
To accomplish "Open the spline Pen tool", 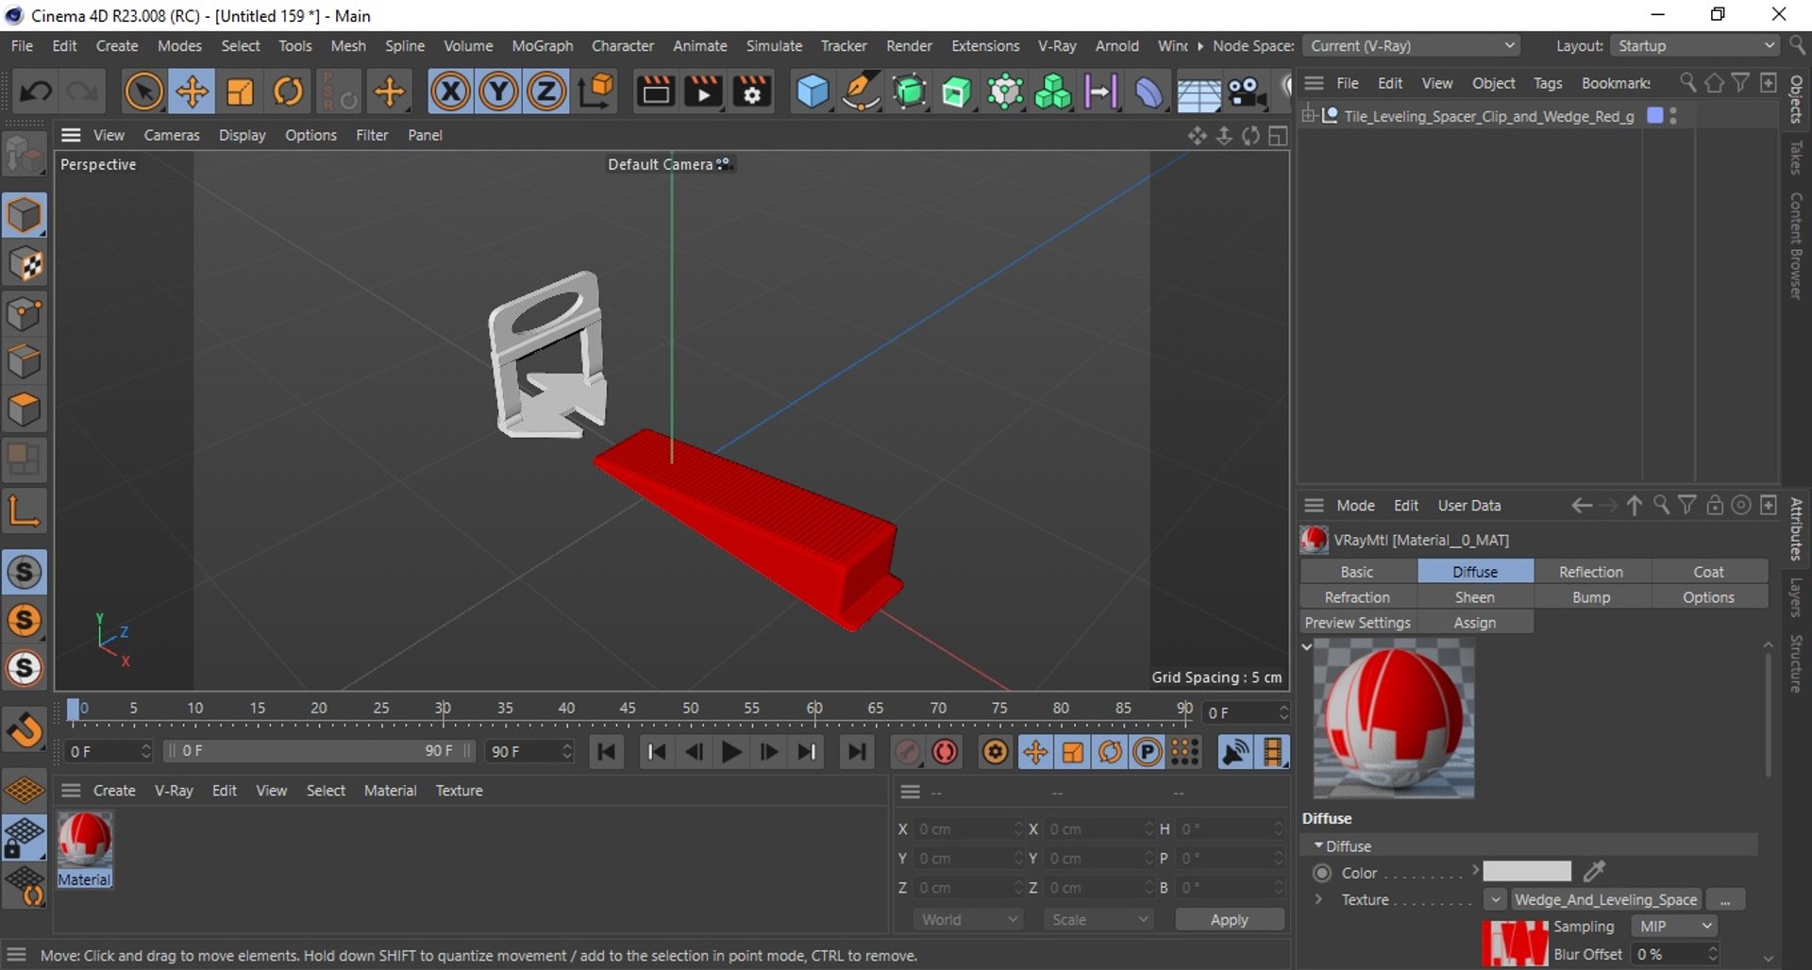I will coord(861,92).
